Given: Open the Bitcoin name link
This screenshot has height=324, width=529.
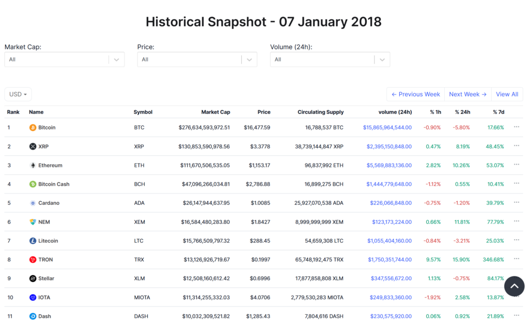Looking at the screenshot, I should tap(47, 127).
